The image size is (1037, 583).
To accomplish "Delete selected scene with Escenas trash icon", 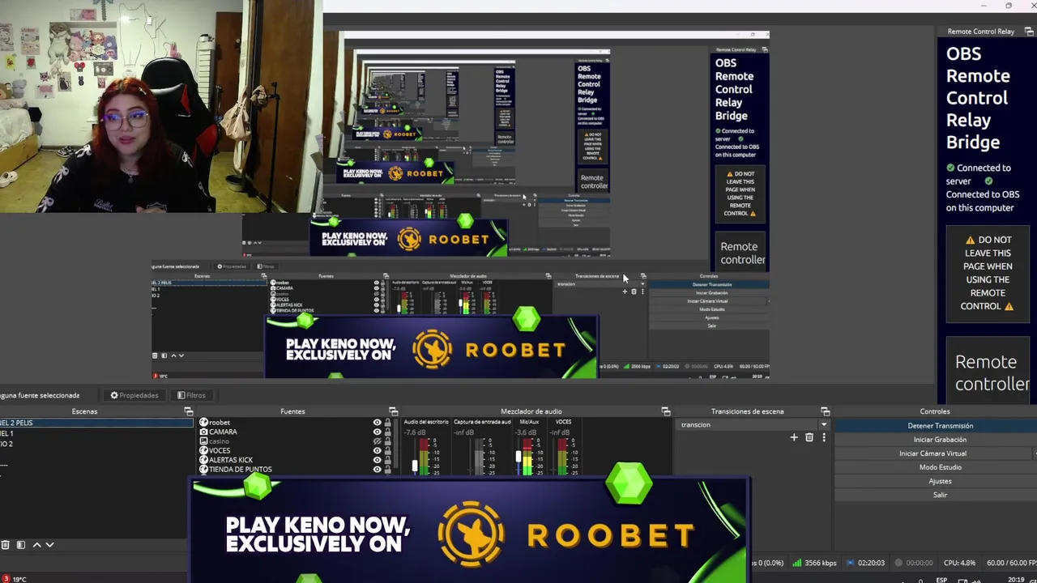I will (x=6, y=545).
